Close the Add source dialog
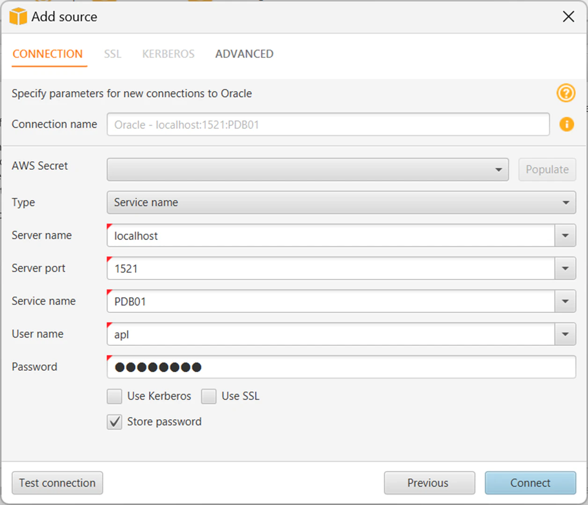 pyautogui.click(x=568, y=17)
